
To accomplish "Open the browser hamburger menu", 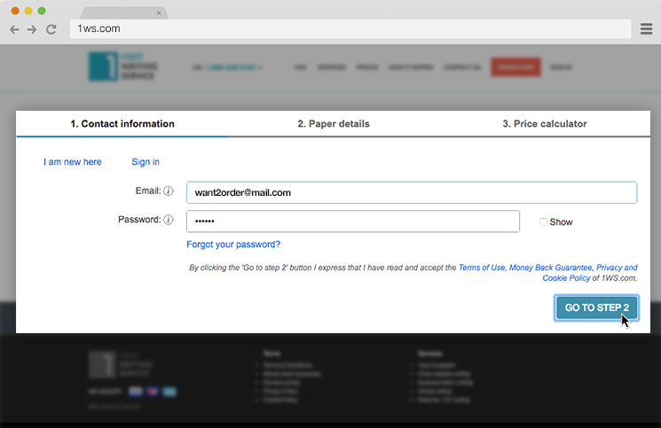I will pyautogui.click(x=647, y=29).
